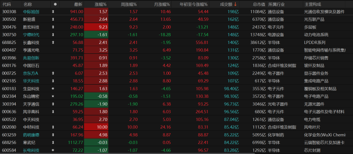
Task: Open the stock 中国巨石
Action: tap(31, 66)
